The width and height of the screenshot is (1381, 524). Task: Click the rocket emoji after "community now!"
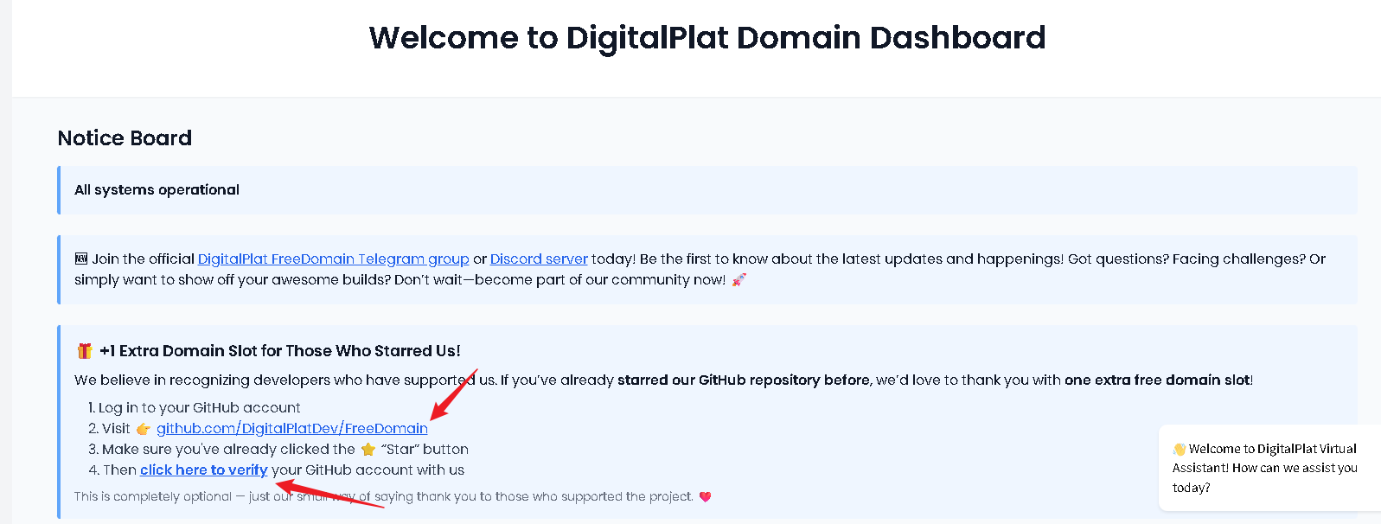[x=738, y=280]
